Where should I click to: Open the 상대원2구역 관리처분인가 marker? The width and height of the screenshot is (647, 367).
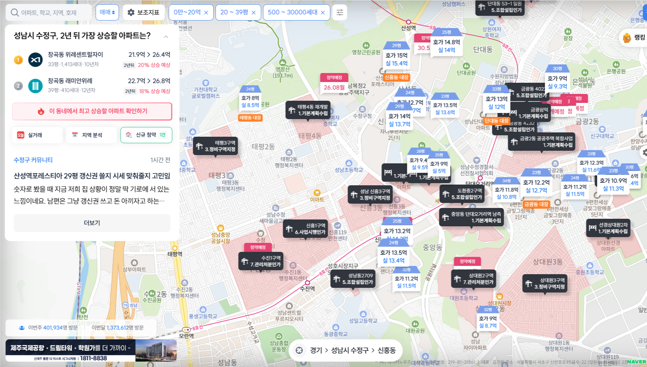point(473,279)
